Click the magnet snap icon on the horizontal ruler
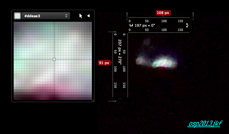Screen dimensions: 229x134 [x=131, y=25]
